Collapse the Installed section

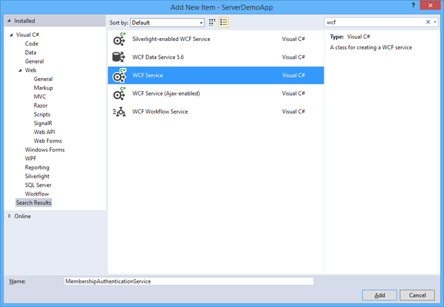tap(9, 21)
